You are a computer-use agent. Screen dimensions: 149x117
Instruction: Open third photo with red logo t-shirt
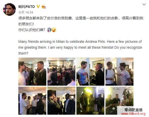[90, 72]
